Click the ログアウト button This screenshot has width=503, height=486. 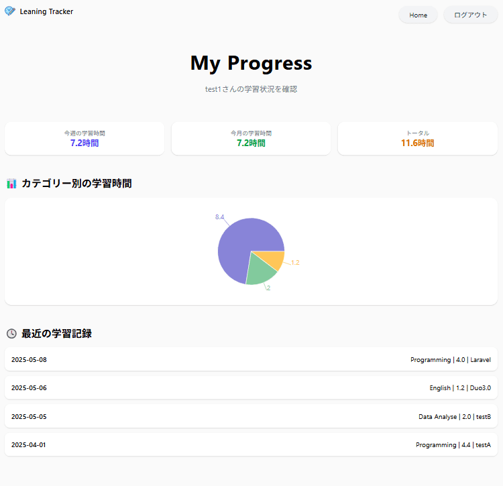470,15
